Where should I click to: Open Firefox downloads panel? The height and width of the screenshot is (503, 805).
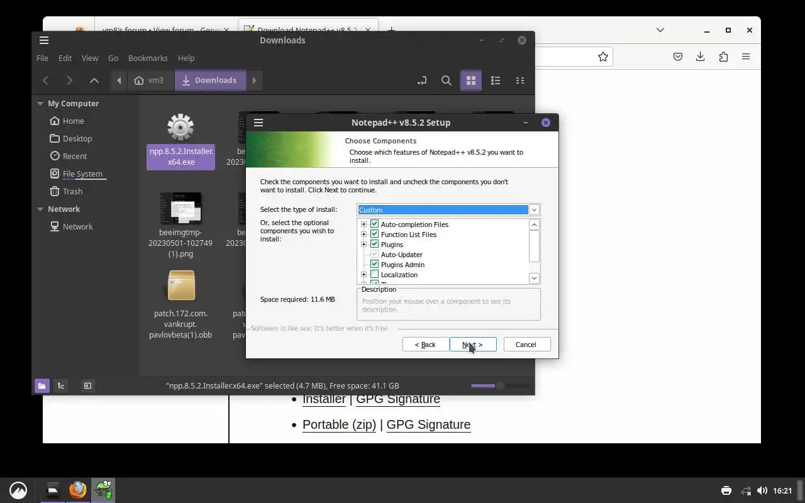(701, 57)
